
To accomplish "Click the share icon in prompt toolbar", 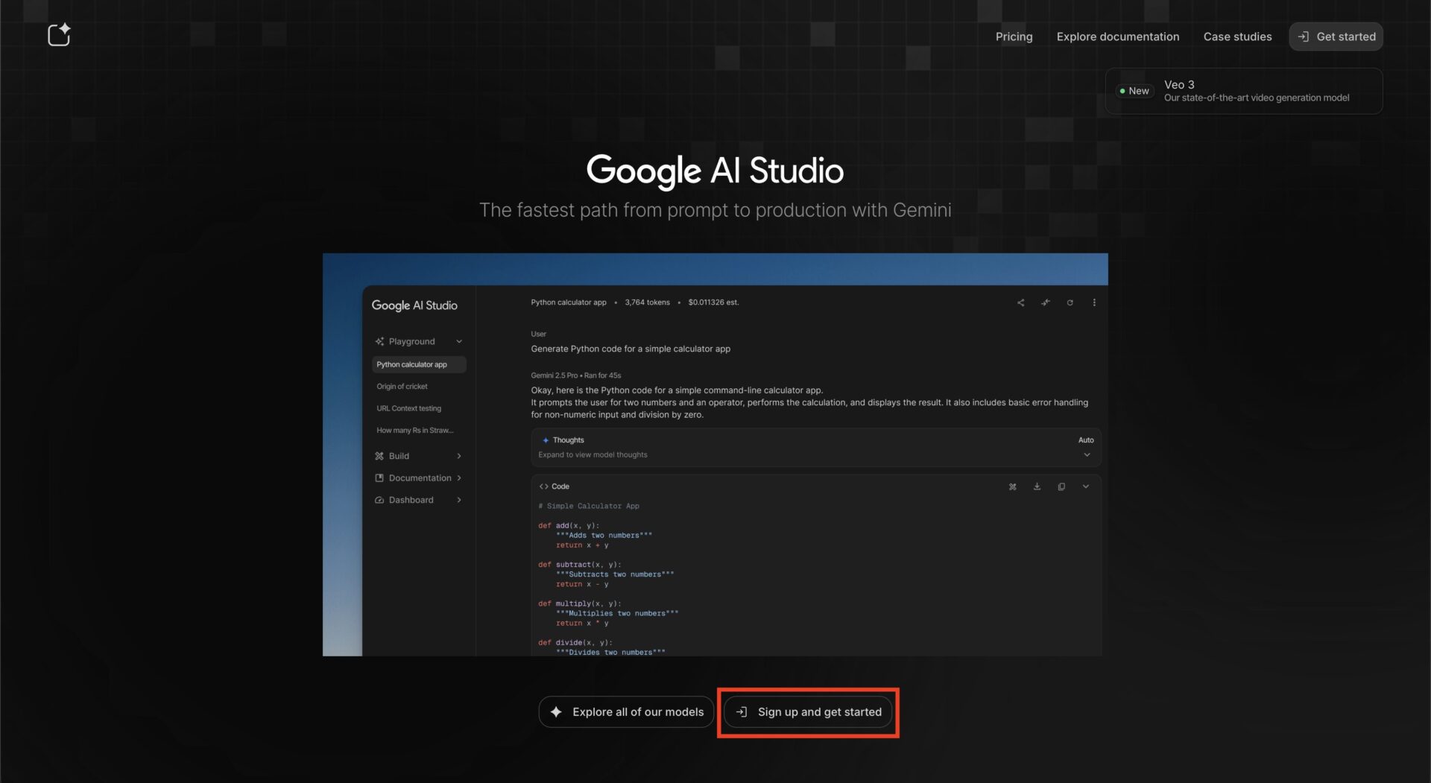I will [x=1020, y=302].
